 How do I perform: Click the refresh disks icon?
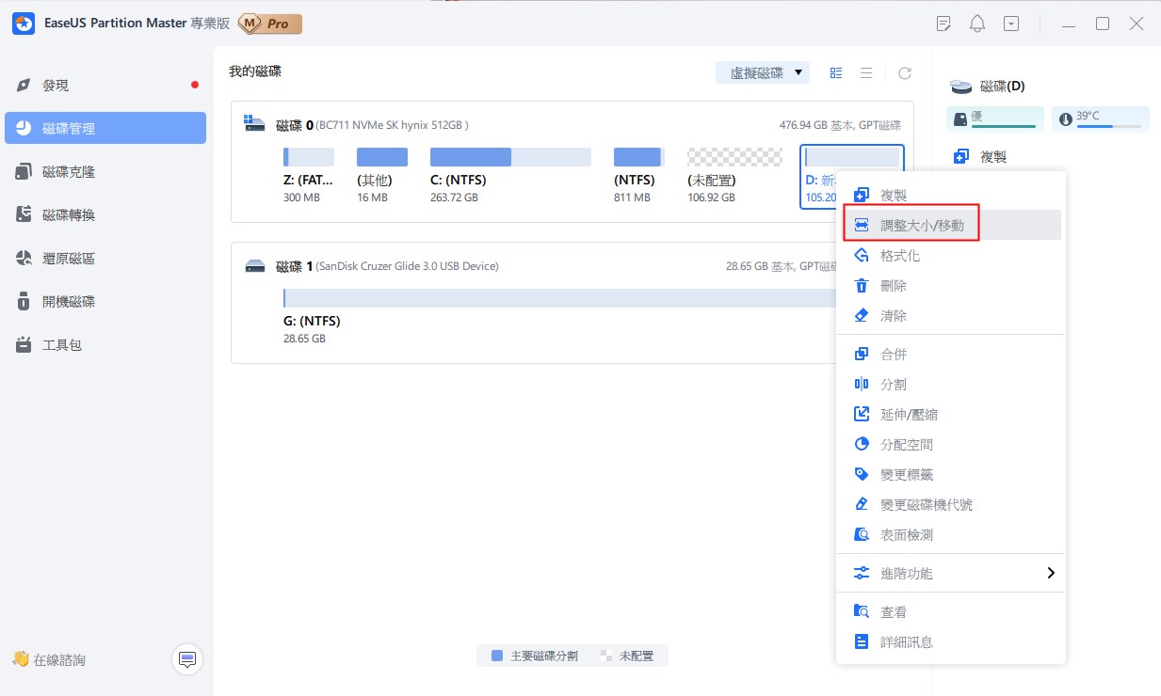(904, 73)
